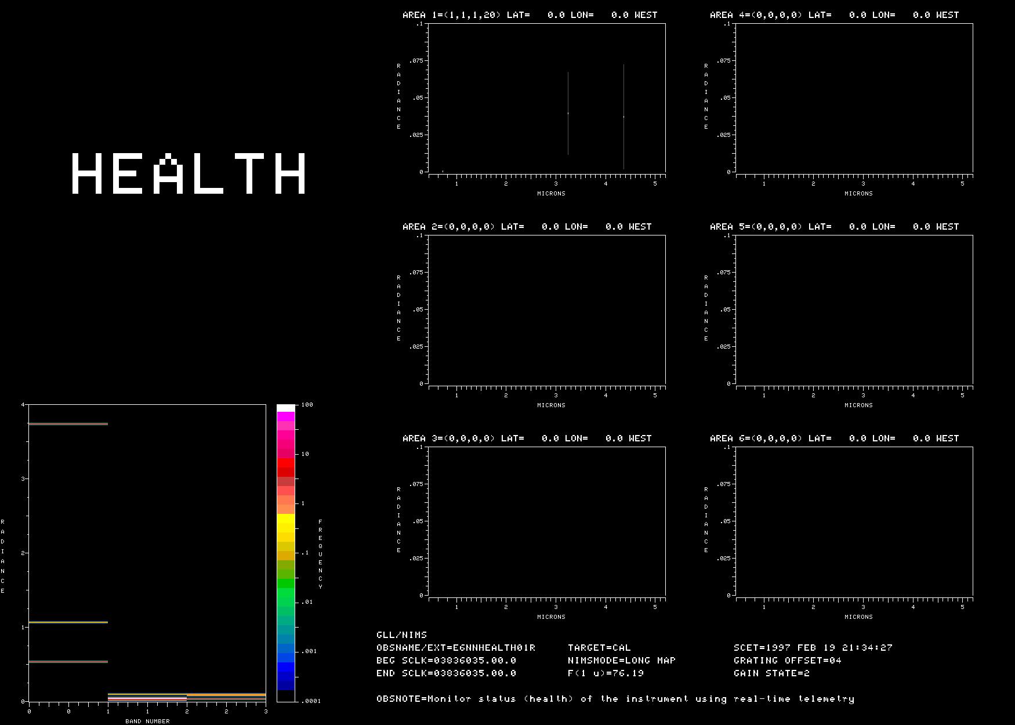Click the F(1 u)=76.19 value
Viewport: 1015px width, 725px height.
tap(606, 673)
